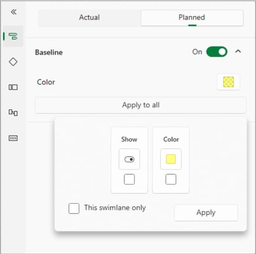Screen dimensions: 256x254
Task: Click the Apply button
Action: click(206, 213)
